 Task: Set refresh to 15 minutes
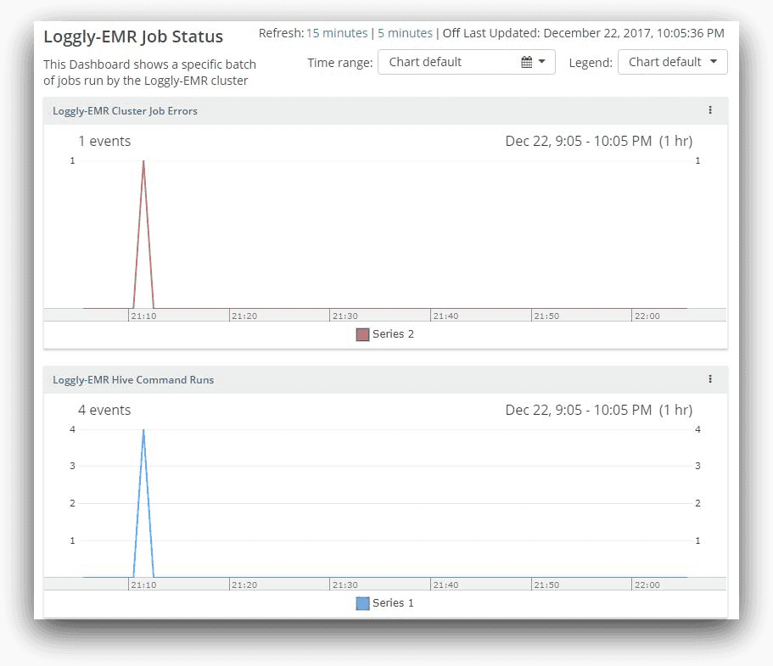tap(337, 33)
